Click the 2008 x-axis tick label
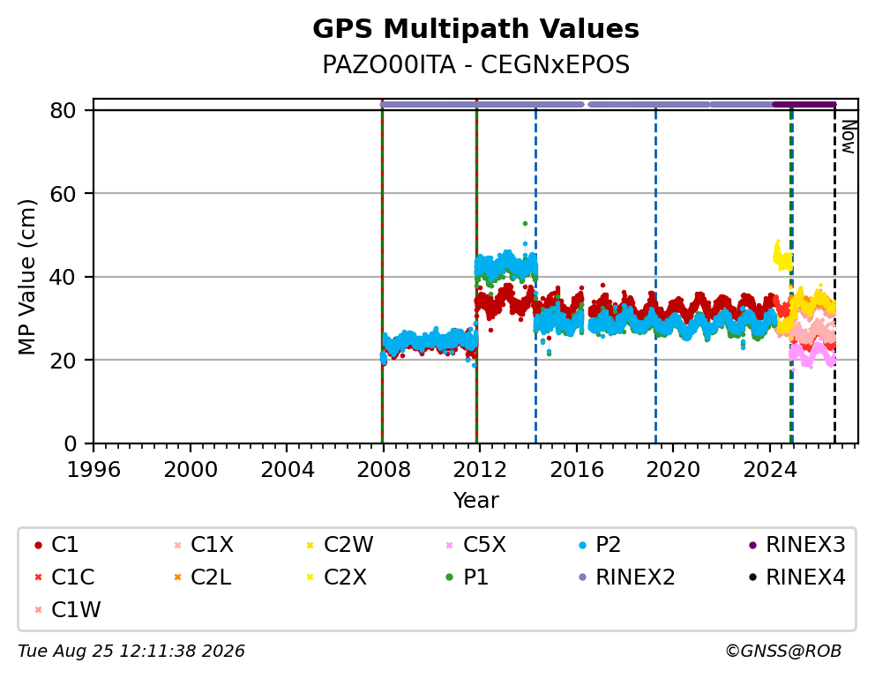 click(x=384, y=469)
